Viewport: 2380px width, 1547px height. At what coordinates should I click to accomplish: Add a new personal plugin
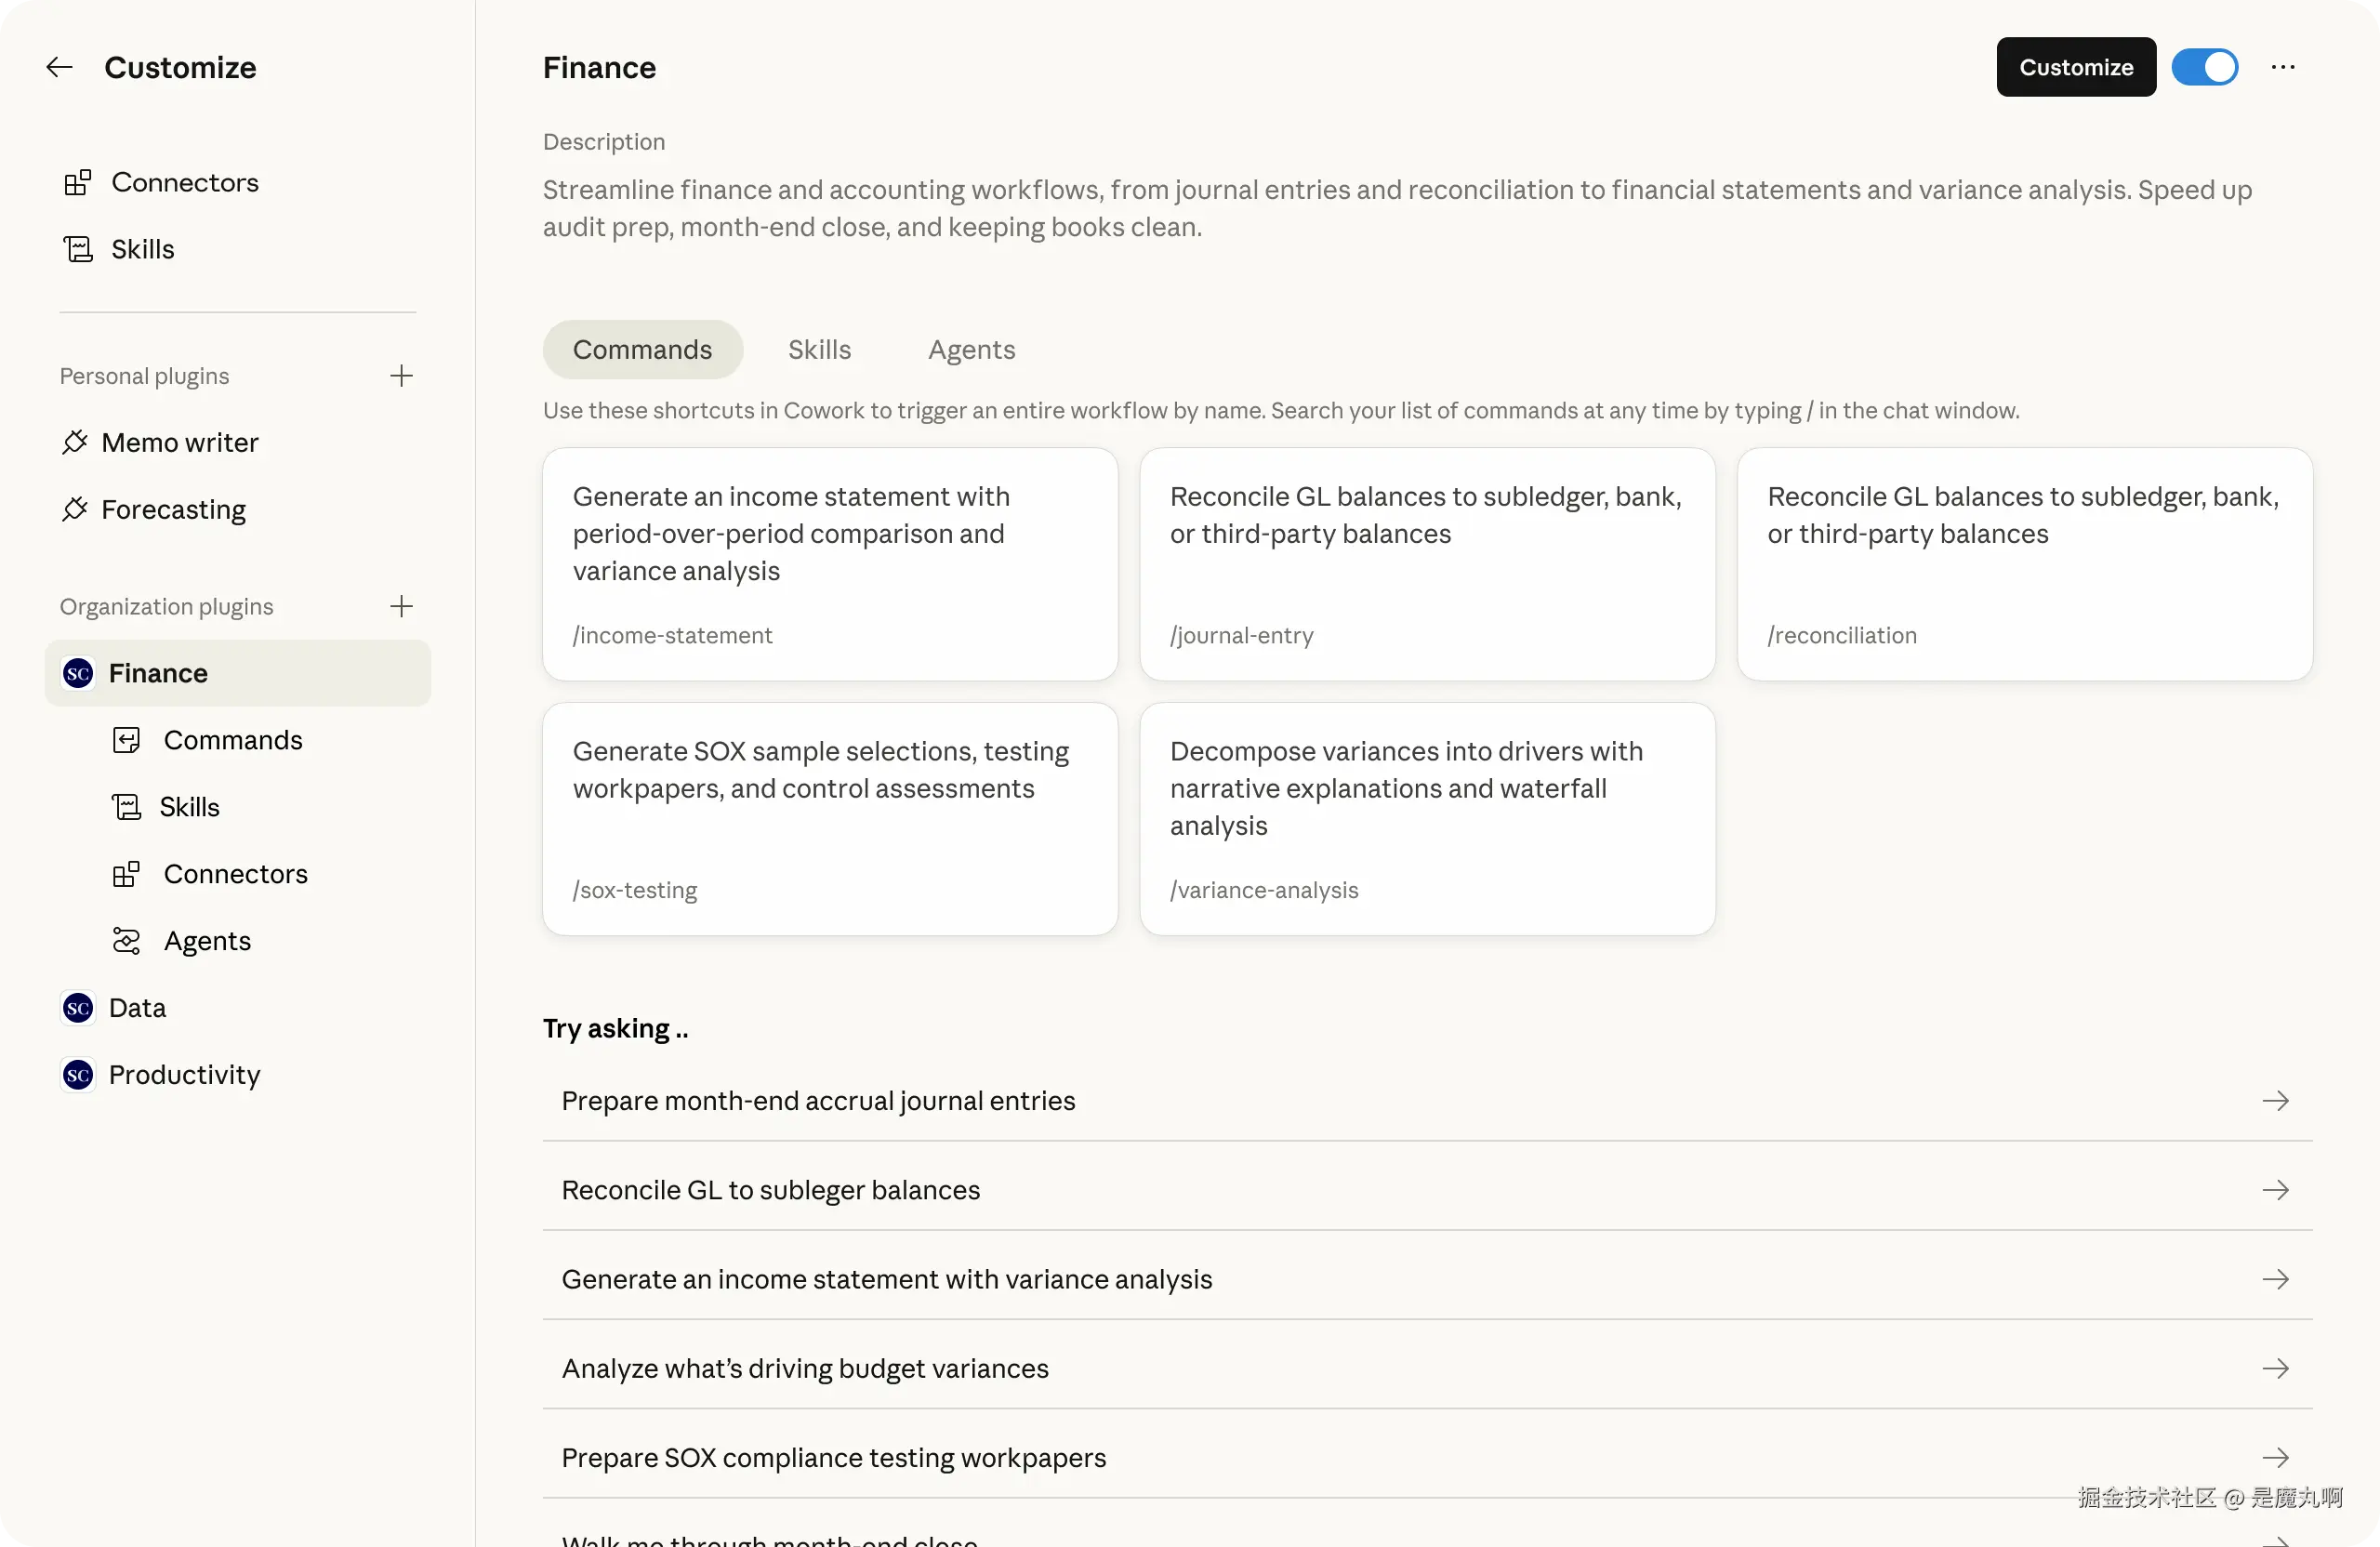[x=401, y=376]
